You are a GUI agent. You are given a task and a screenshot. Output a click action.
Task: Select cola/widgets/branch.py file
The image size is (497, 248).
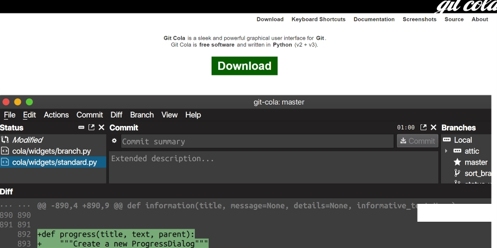coord(51,151)
